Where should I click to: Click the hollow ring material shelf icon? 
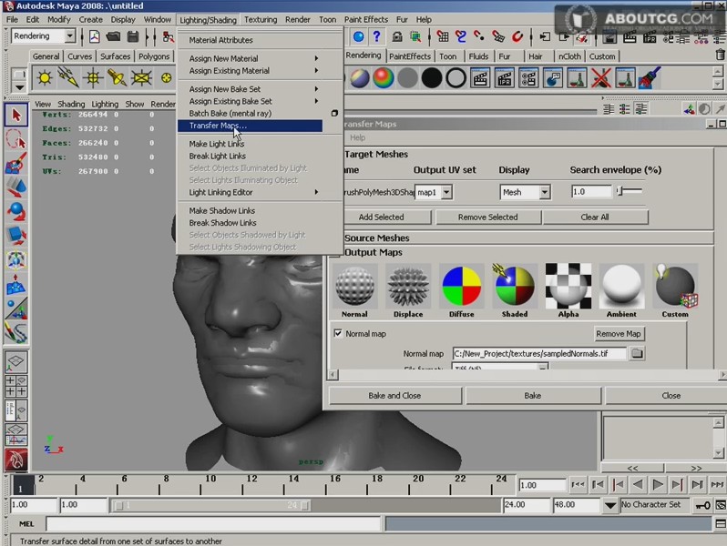pos(456,77)
